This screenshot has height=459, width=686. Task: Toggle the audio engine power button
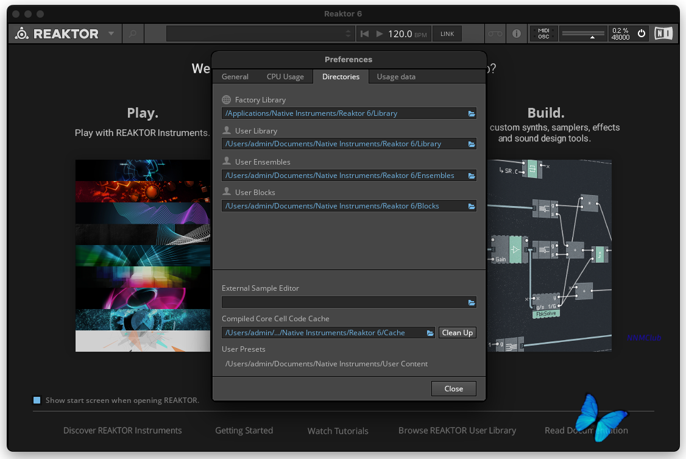pyautogui.click(x=642, y=34)
